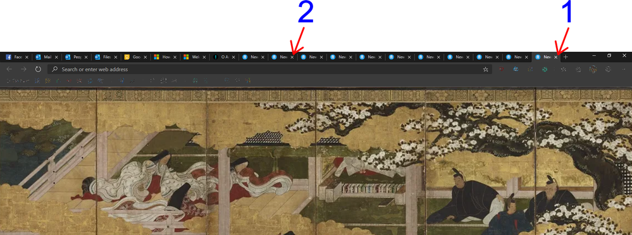Switch to the Microsoft 'How' tab
Viewport: 632px width, 235px height.
pyautogui.click(x=164, y=57)
